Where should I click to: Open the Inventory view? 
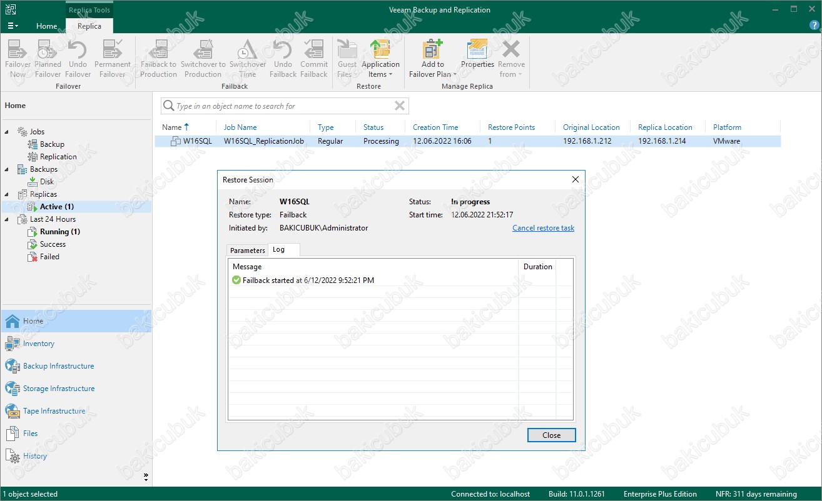[76, 344]
